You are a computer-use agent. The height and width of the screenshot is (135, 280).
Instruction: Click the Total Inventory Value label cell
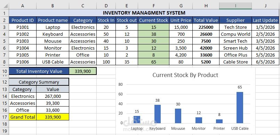tap(39, 71)
